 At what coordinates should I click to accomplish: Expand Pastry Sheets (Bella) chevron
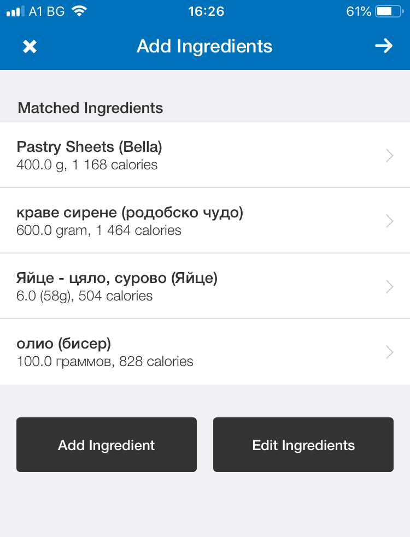[389, 156]
